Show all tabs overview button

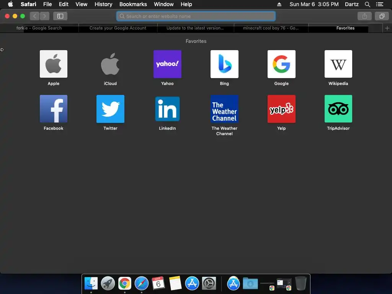coord(382,16)
